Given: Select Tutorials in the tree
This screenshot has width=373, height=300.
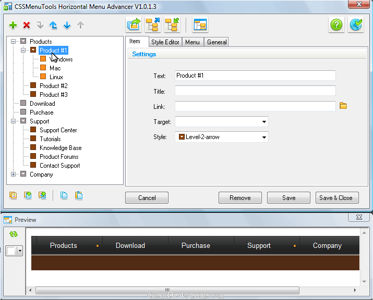Looking at the screenshot, I should 50,139.
